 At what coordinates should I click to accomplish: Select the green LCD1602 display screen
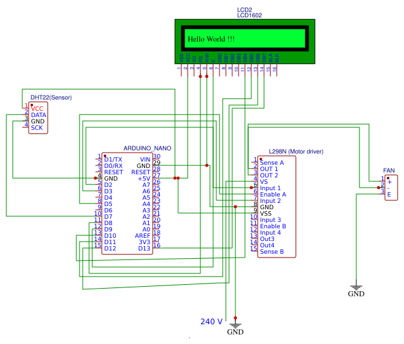click(x=245, y=38)
